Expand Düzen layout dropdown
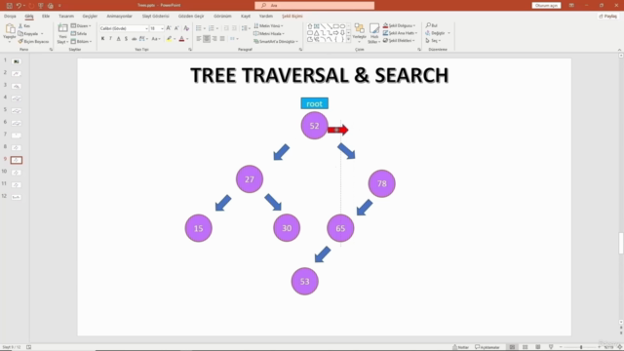Image resolution: width=624 pixels, height=351 pixels. [81, 26]
